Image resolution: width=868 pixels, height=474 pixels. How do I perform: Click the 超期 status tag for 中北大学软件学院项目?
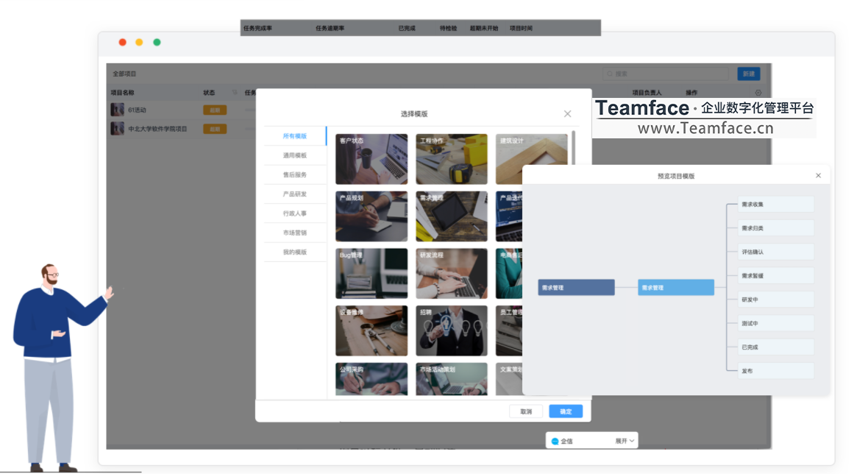[215, 129]
